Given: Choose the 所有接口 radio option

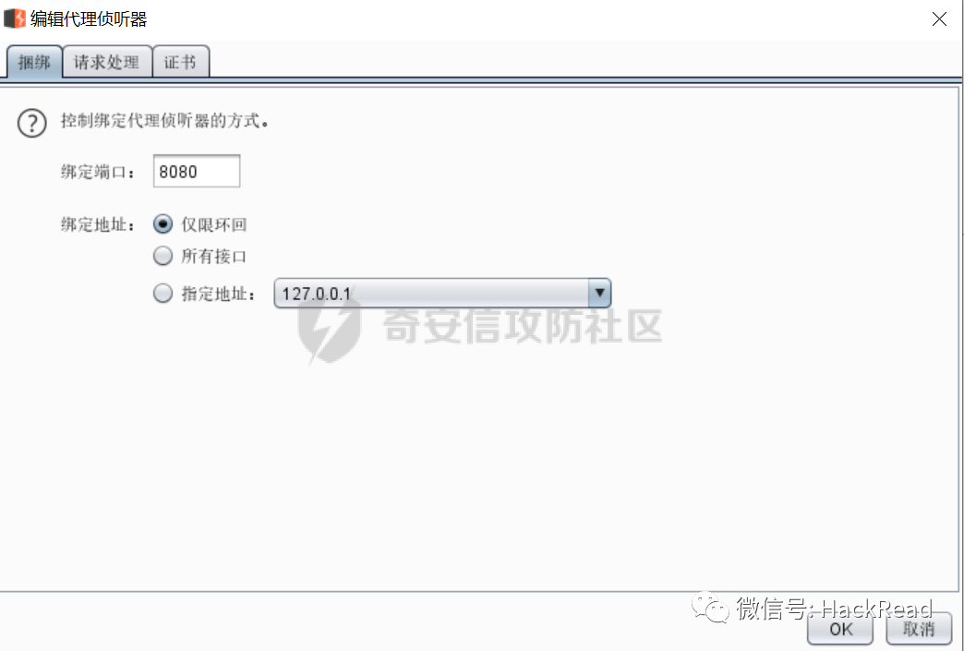Looking at the screenshot, I should [x=163, y=257].
